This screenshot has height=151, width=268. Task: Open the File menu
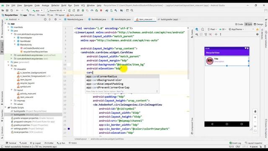point(8,5)
